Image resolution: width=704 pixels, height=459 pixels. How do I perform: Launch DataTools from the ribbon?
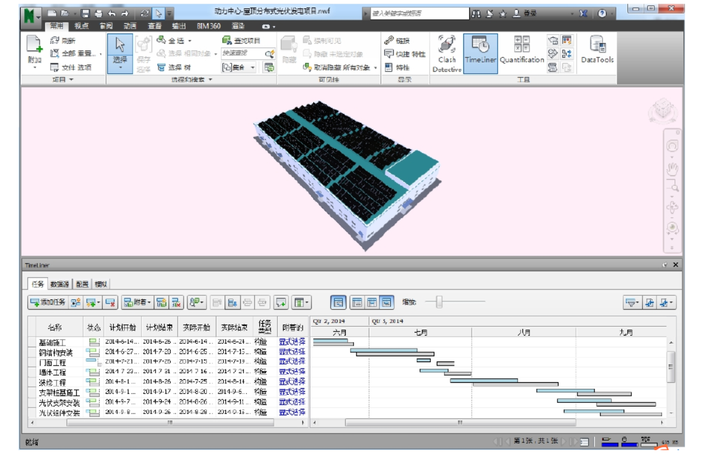597,52
